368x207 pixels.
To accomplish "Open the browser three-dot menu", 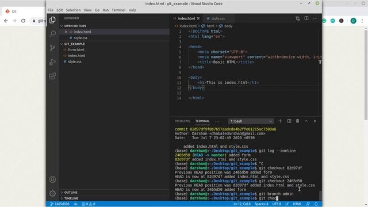I will 362,21.
